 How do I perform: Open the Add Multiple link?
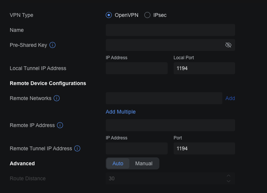(120, 112)
